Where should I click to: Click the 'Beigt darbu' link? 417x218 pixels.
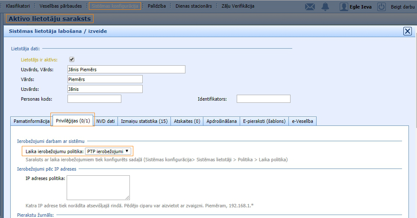(x=402, y=7)
